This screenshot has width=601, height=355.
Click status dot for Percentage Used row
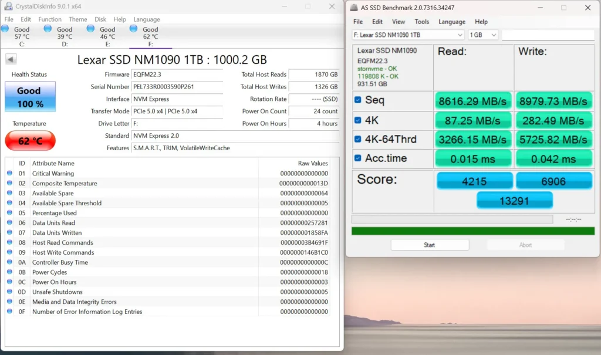[x=9, y=213]
